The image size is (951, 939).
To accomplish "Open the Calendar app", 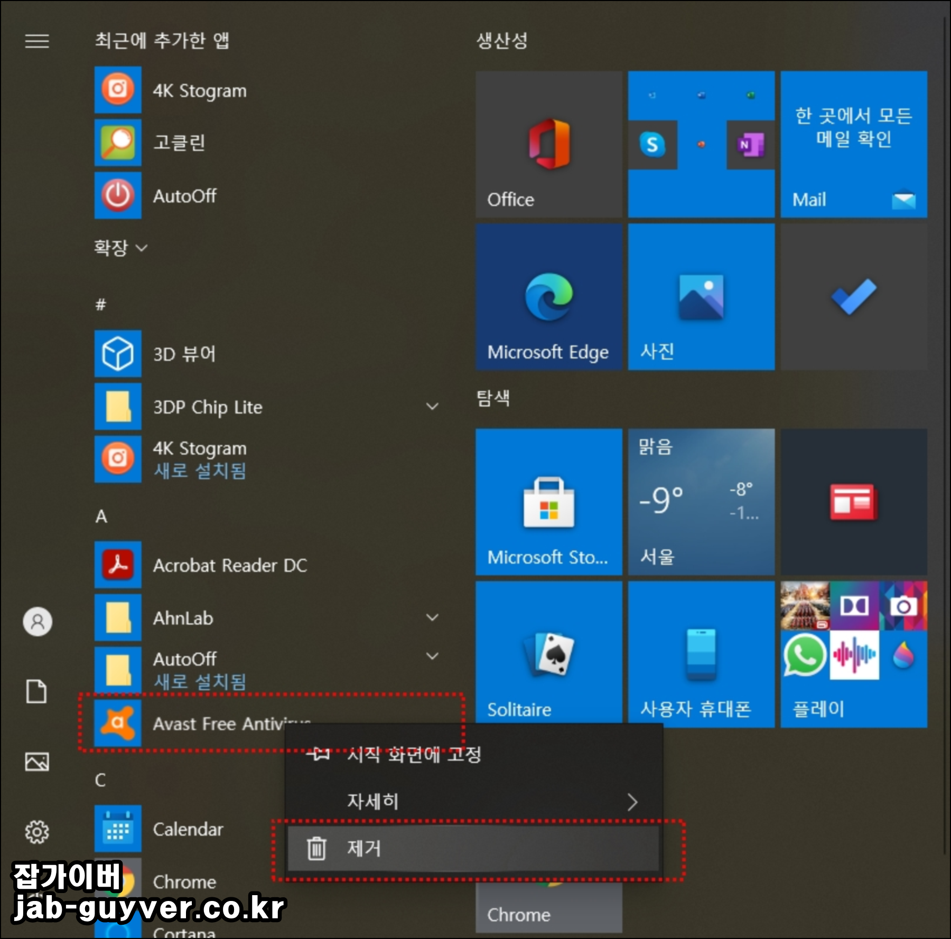I will tap(189, 829).
